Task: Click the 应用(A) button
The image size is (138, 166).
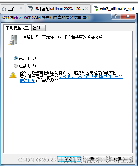Action: pos(121,159)
